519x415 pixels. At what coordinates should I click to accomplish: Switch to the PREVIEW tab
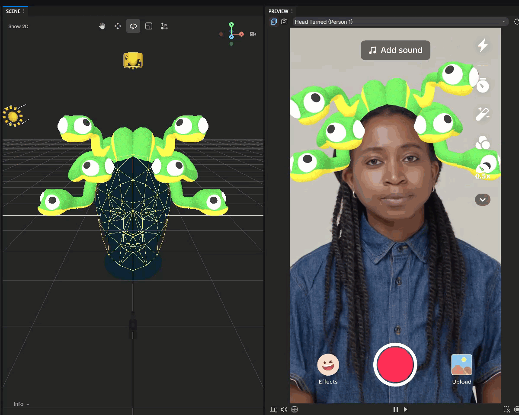(x=278, y=11)
